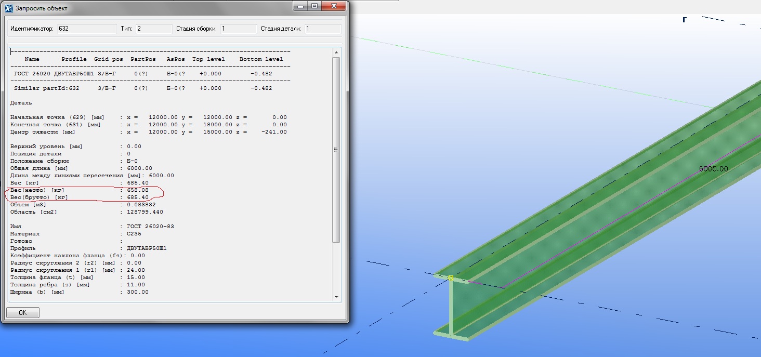Maximize the Запросить объект dialog
Image resolution: width=761 pixels, height=357 pixels.
click(314, 6)
